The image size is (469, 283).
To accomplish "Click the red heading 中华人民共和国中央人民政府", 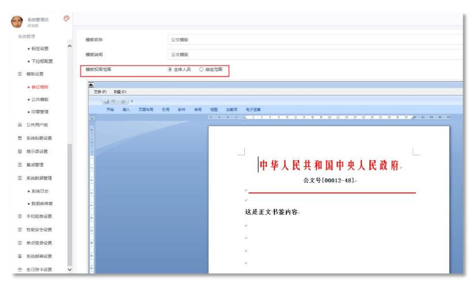I will [x=329, y=165].
